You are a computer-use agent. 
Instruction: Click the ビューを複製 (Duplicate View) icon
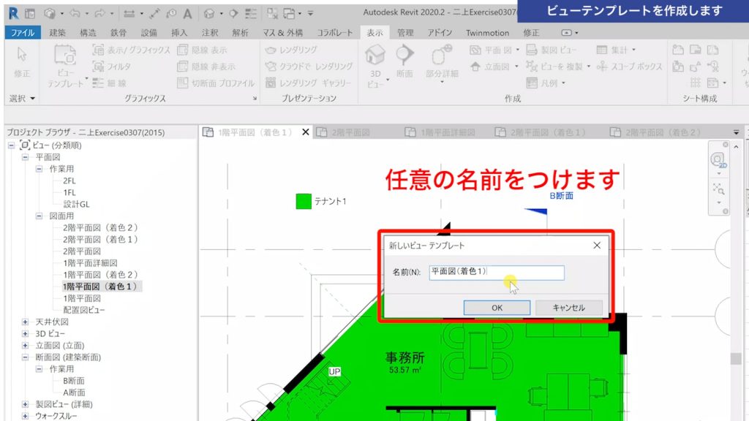532,66
